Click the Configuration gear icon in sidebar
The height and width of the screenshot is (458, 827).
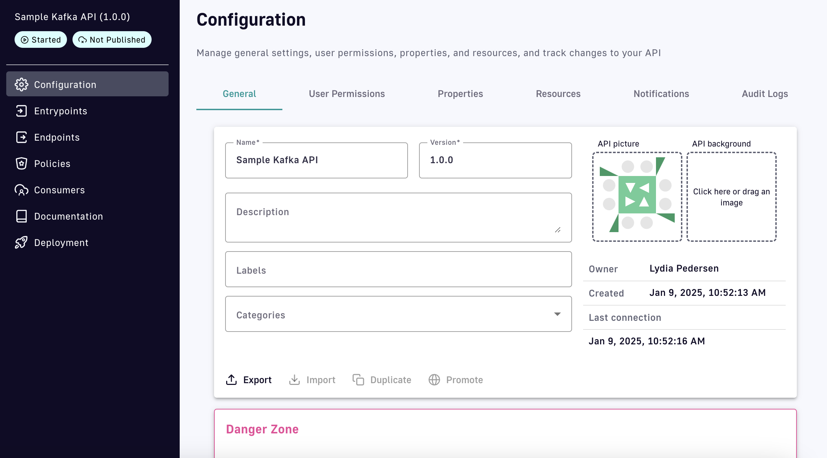point(22,85)
